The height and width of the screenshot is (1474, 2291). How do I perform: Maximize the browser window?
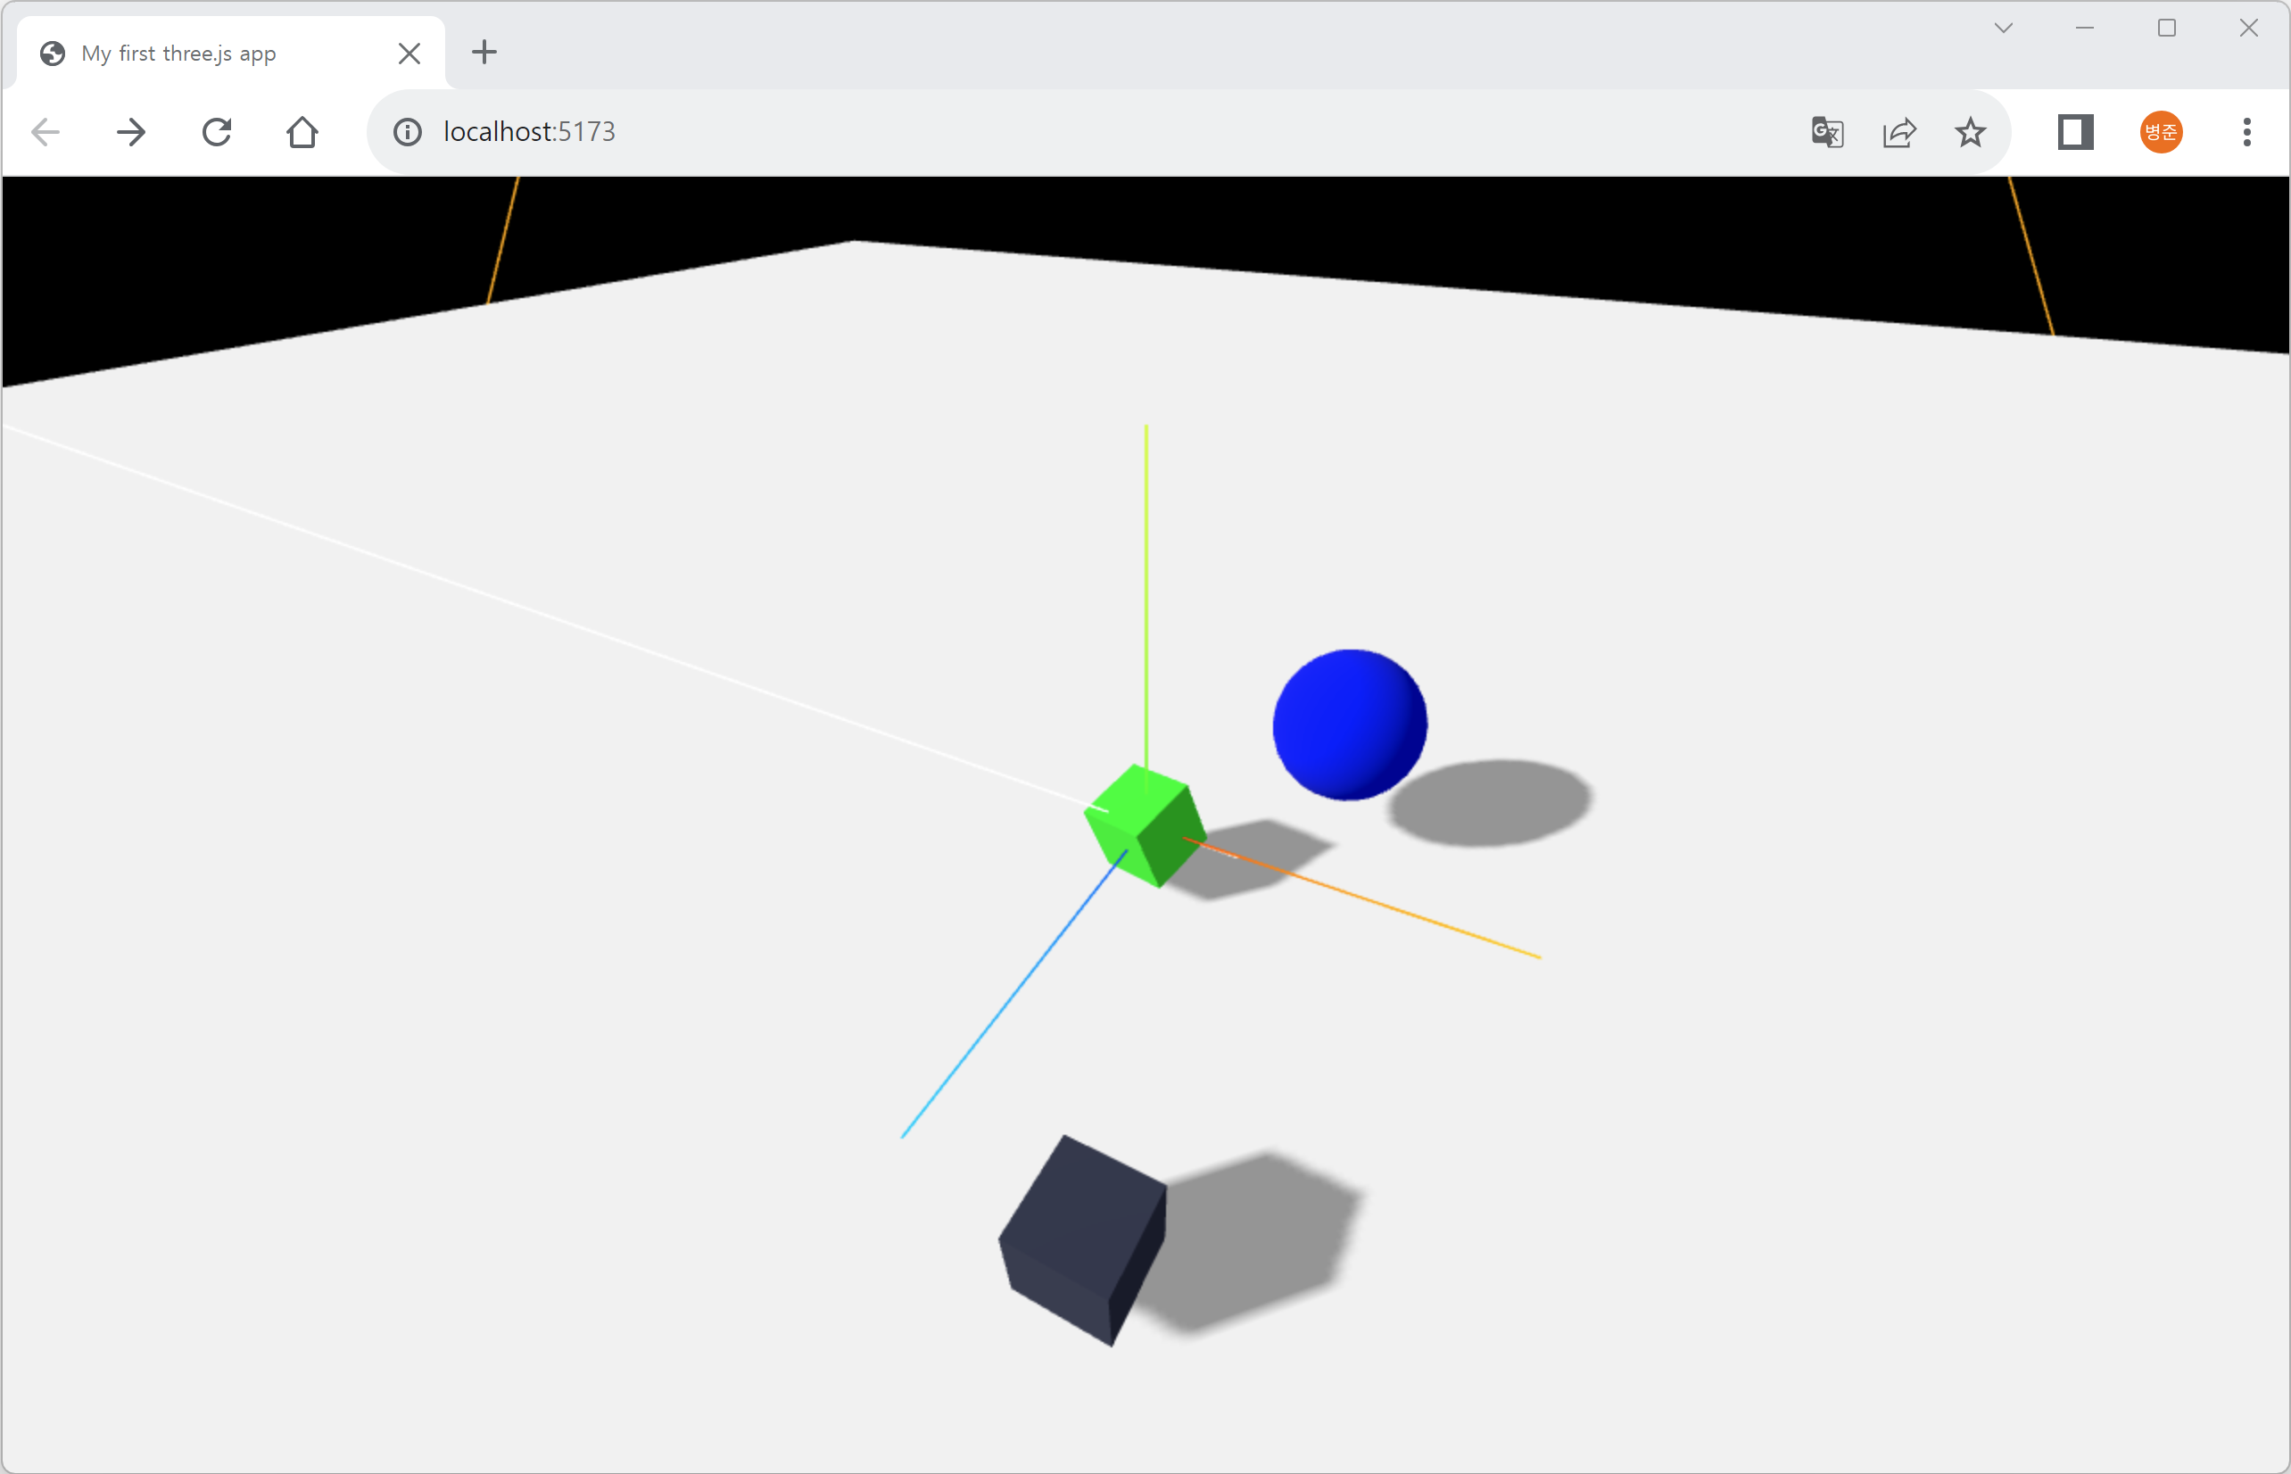2167,29
